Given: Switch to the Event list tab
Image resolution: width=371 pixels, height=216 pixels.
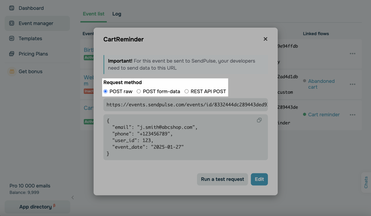Looking at the screenshot, I should 94,14.
